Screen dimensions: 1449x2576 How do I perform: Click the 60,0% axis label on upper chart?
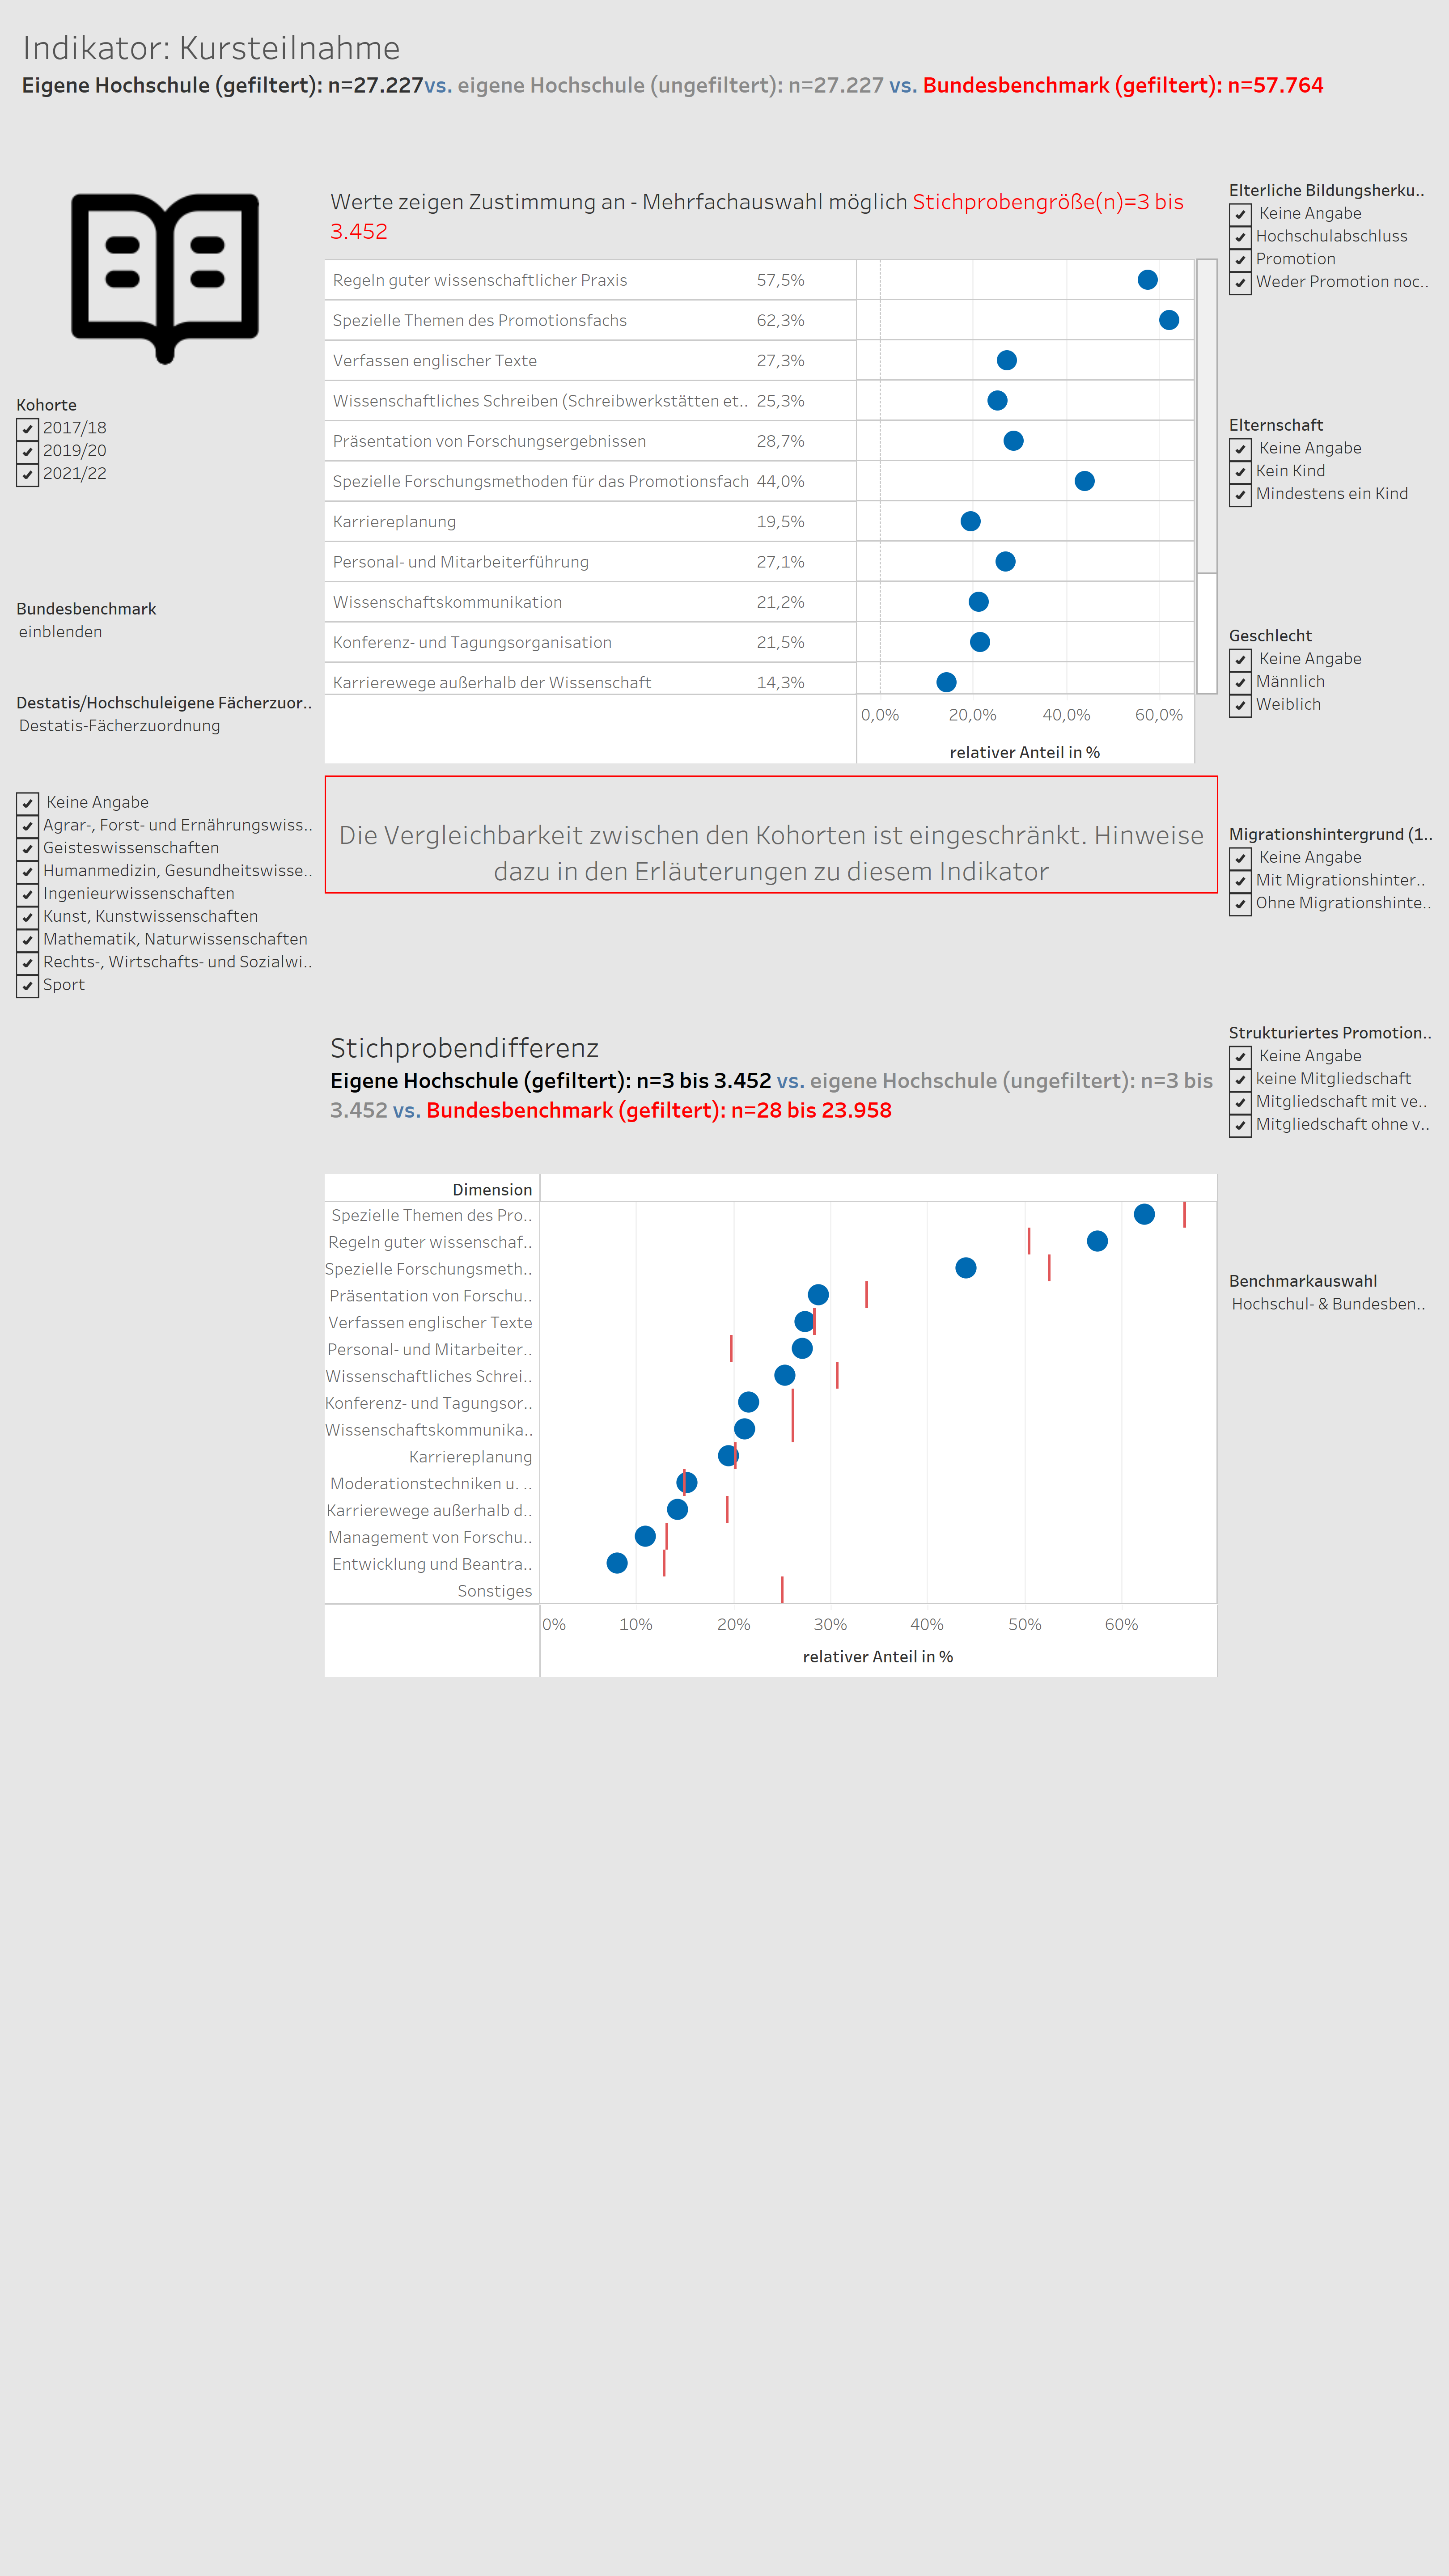[x=1159, y=715]
